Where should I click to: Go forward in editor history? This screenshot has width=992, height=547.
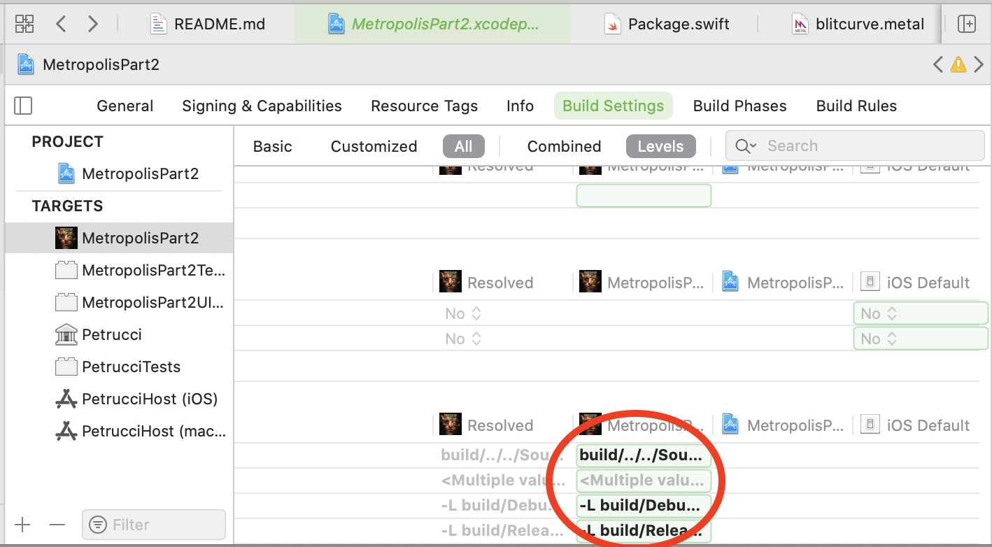[92, 24]
